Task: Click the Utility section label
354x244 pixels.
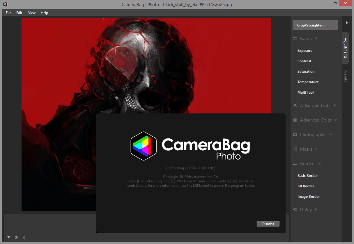Action: 306,209
